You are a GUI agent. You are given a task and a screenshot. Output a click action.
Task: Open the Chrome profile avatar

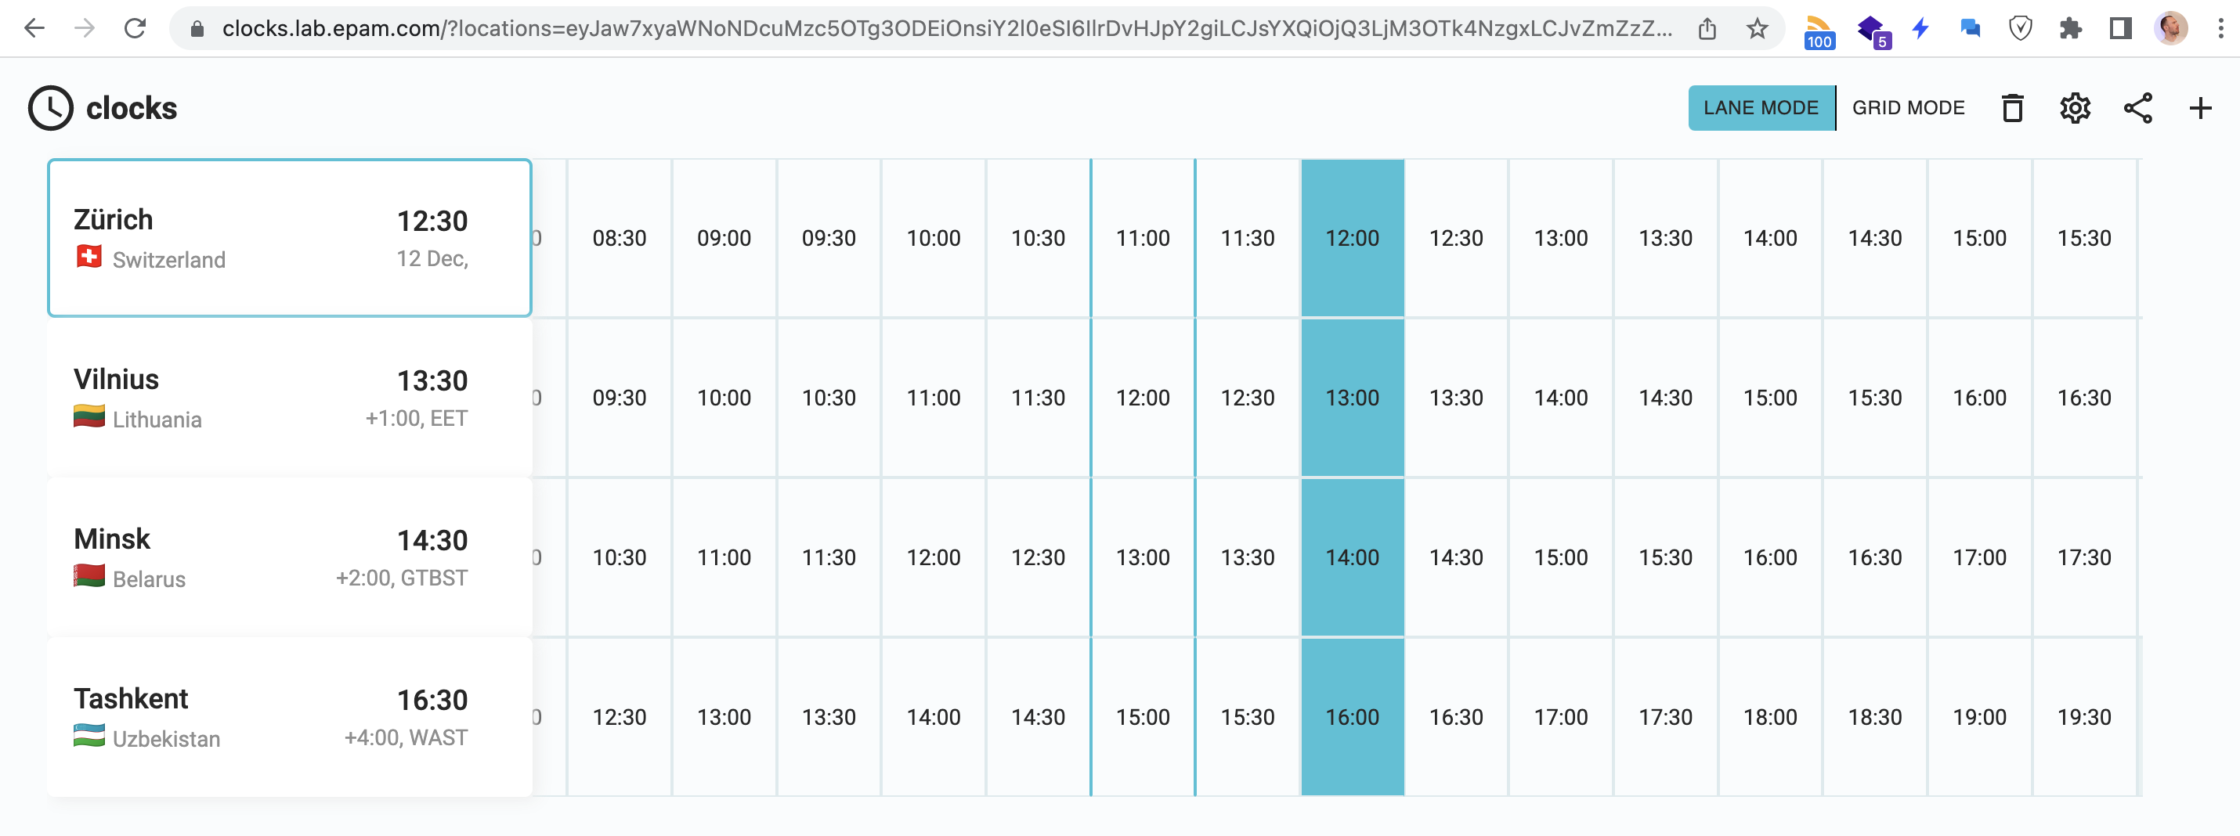tap(2169, 28)
